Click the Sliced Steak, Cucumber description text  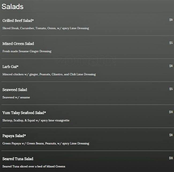[46, 28]
